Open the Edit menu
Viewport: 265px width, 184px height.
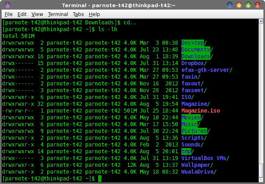[22, 14]
